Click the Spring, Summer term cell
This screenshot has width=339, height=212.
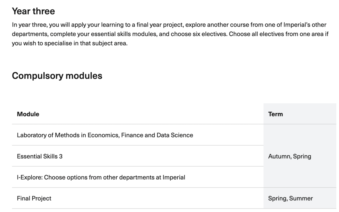pyautogui.click(x=300, y=198)
